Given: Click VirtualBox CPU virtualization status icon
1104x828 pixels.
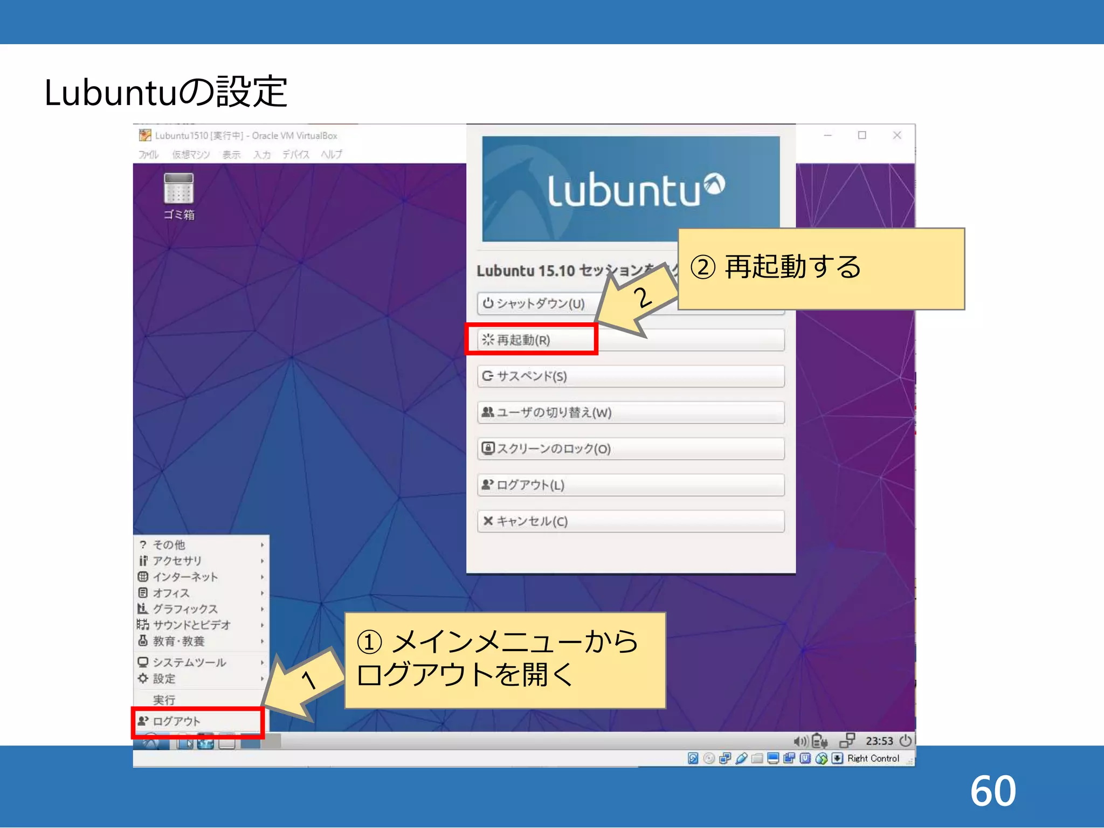Looking at the screenshot, I should [x=805, y=758].
